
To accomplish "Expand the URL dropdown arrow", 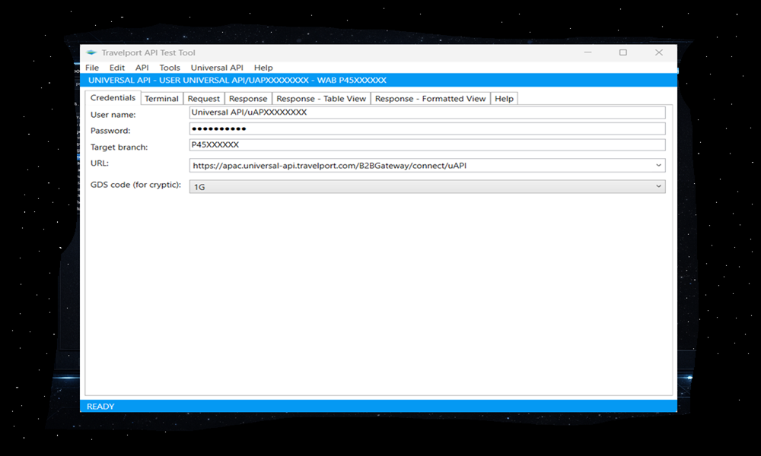I will point(658,165).
